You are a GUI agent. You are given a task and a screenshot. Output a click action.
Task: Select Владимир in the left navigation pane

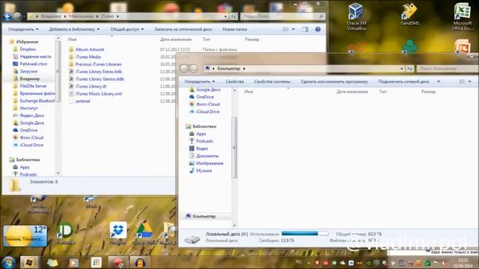pos(30,78)
